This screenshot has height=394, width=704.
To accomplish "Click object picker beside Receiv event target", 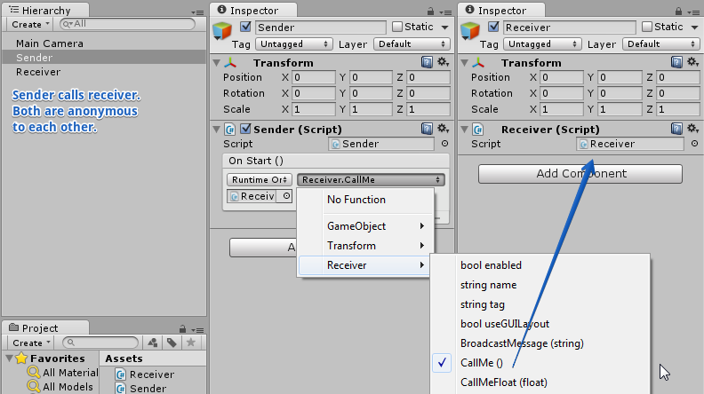I will click(286, 196).
